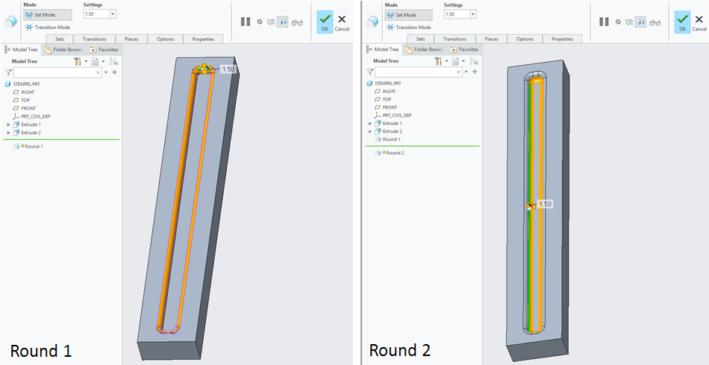Expand the Extrude 1 node in the left tree
The width and height of the screenshot is (709, 365).
(9, 124)
